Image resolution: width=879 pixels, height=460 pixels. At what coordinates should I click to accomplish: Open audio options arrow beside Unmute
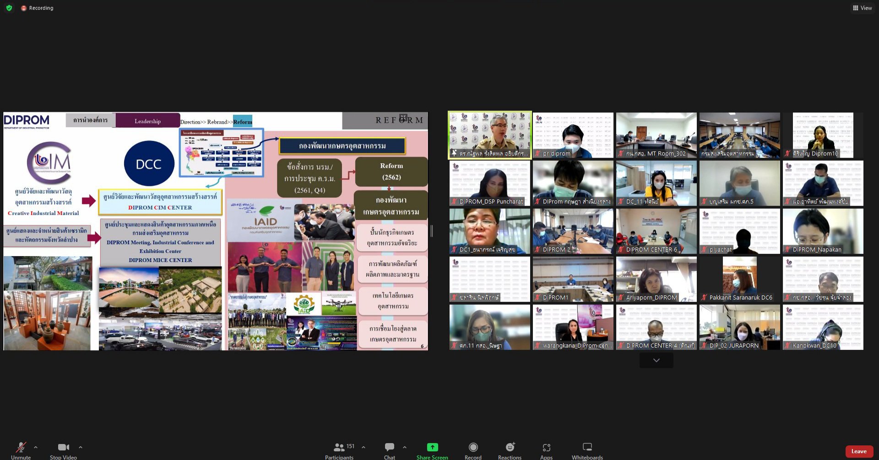point(36,447)
